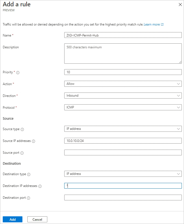
Task: Click the Priority info icon
Action: coord(18,72)
